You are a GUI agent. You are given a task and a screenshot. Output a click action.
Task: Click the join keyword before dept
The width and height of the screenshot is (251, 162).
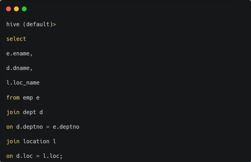coord(13,112)
